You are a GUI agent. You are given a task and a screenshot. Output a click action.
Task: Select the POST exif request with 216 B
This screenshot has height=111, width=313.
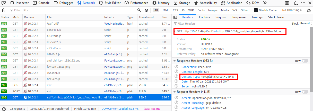(86, 85)
